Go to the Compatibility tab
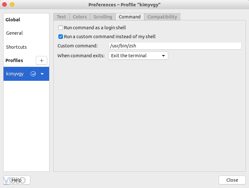249x188 pixels. [x=162, y=17]
